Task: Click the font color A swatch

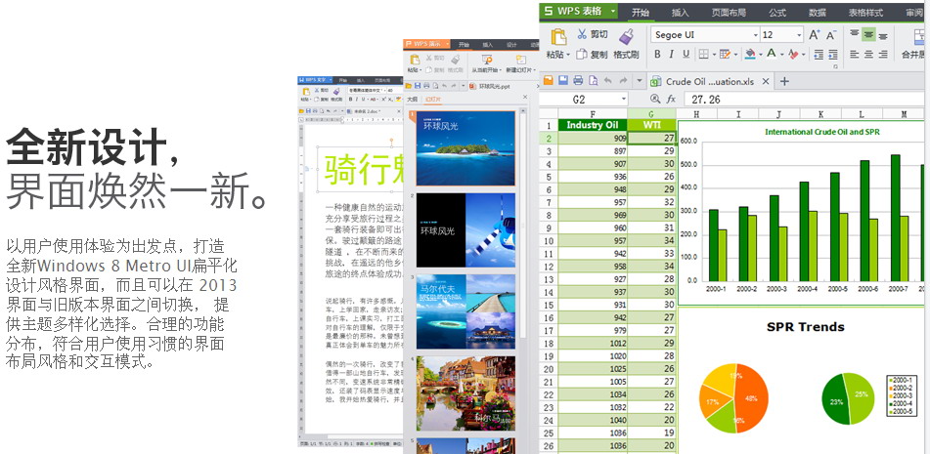Action: click(x=771, y=55)
